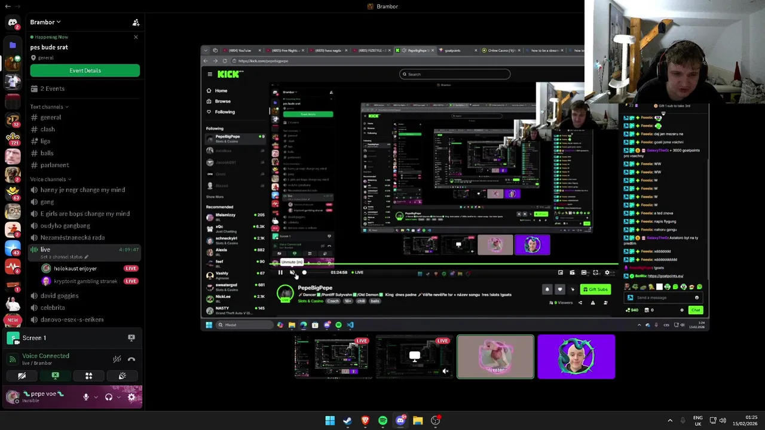
Task: Select the second LIVE stream thumbnail
Action: (414, 357)
